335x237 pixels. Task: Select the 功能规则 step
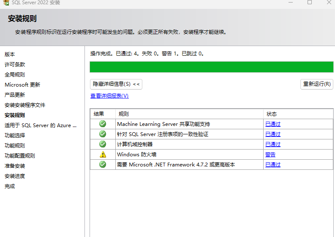click(15, 146)
